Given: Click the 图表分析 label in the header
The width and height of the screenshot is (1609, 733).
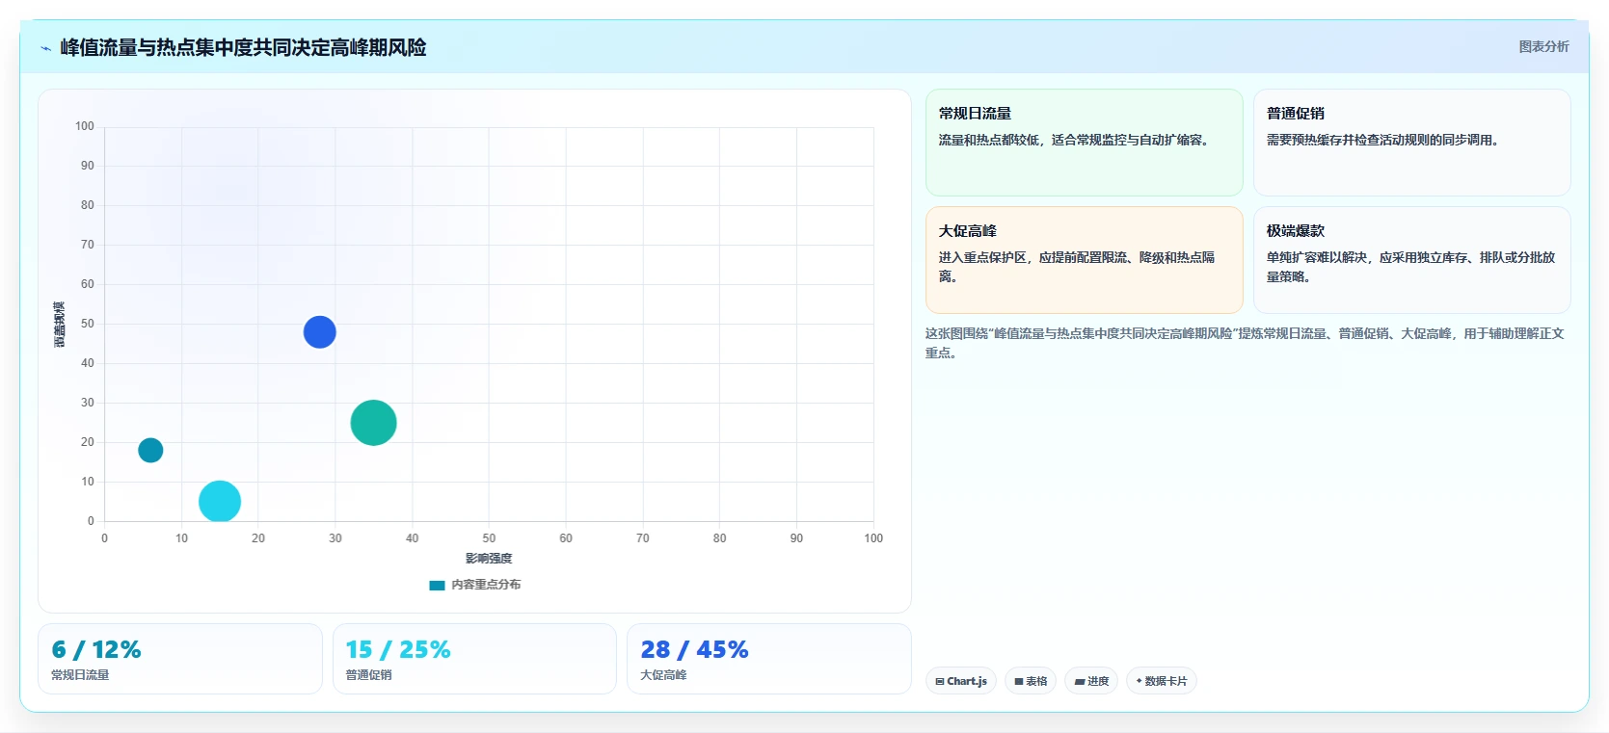Looking at the screenshot, I should coord(1543,46).
